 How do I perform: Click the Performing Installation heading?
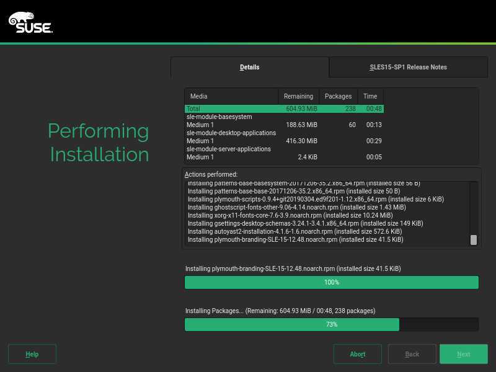99,143
